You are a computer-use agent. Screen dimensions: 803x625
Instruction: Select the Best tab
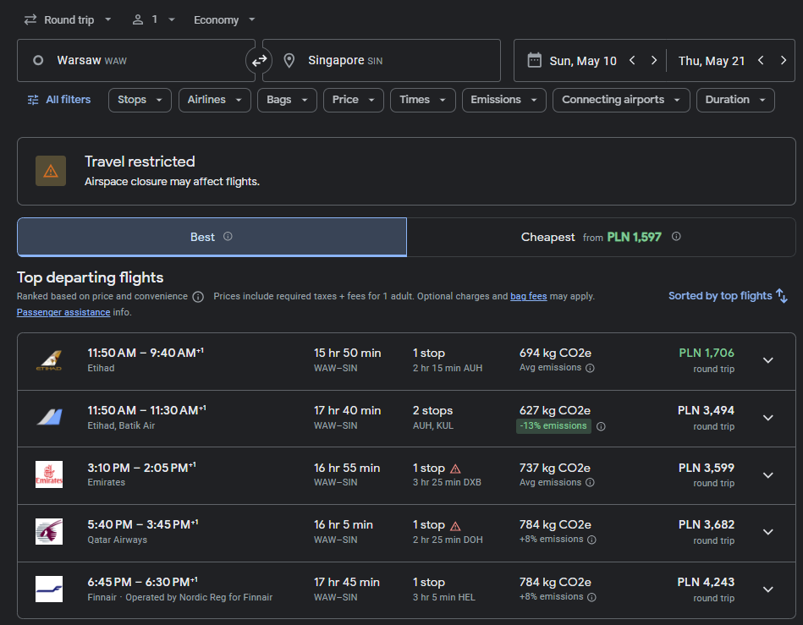pos(212,237)
